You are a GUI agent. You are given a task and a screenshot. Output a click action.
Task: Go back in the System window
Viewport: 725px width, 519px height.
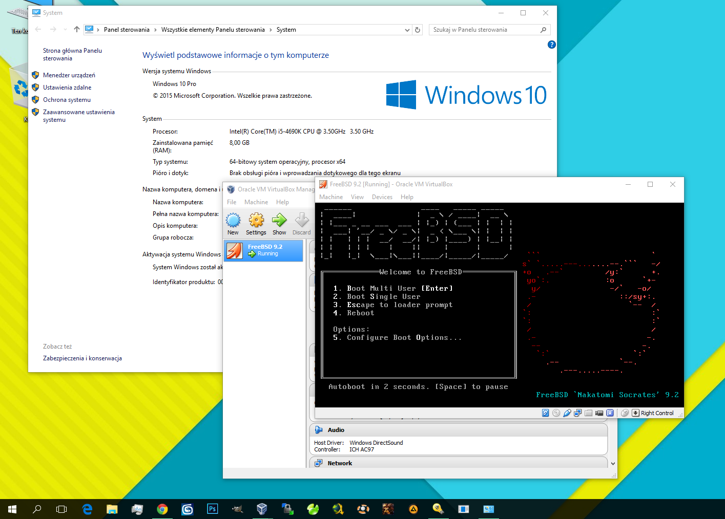point(38,30)
